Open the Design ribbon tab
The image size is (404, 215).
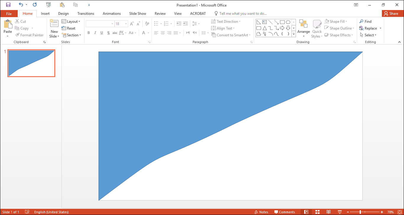(x=63, y=14)
